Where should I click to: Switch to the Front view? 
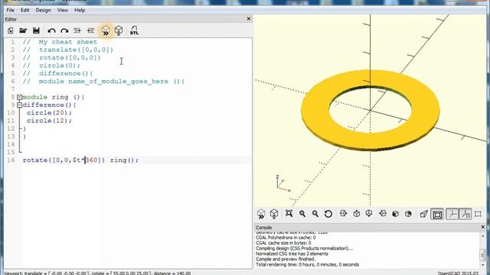(395, 214)
